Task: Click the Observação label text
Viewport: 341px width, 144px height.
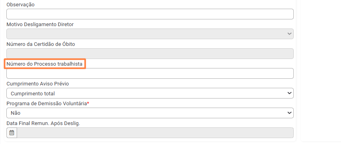Action: pyautogui.click(x=20, y=5)
